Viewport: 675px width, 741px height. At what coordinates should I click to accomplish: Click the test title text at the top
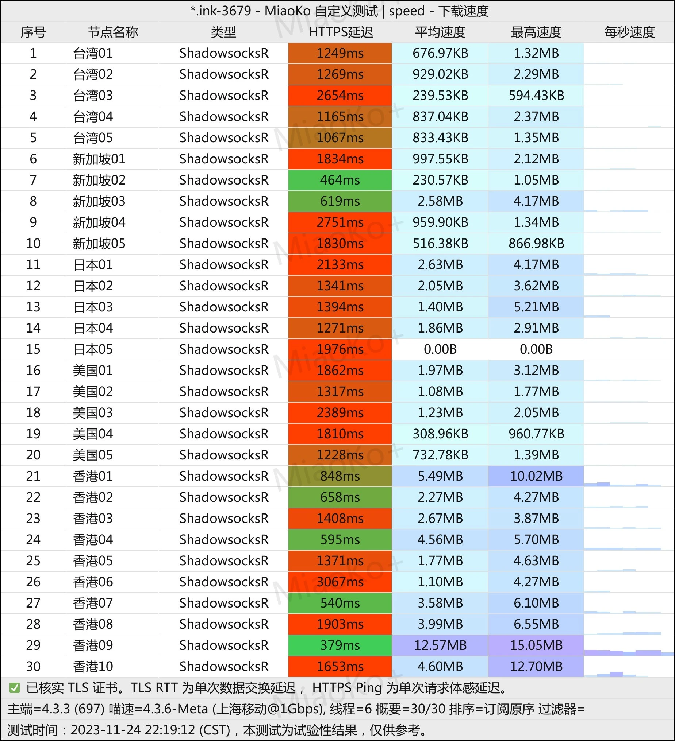[x=340, y=11]
